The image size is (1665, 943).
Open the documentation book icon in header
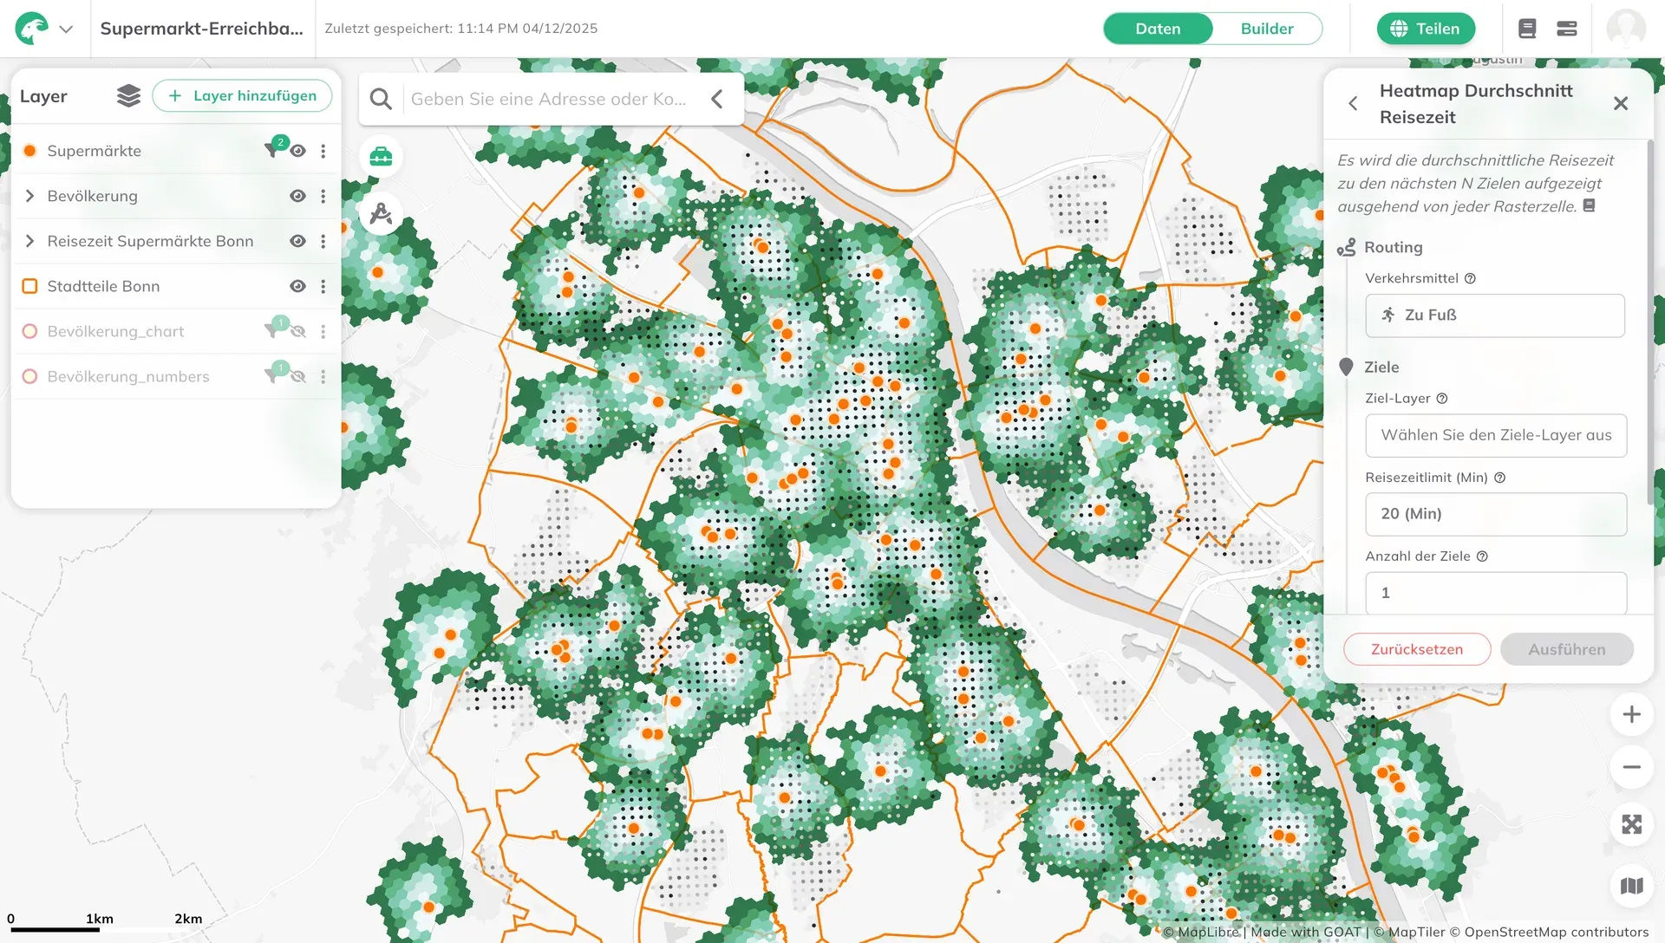tap(1527, 29)
